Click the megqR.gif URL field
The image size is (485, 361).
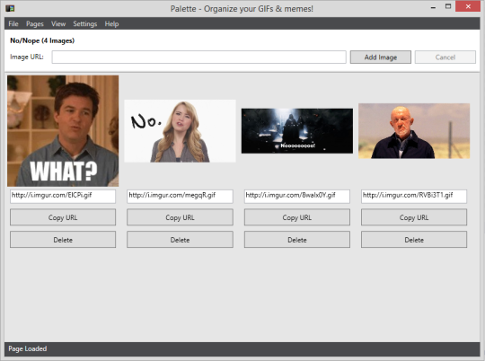(x=180, y=196)
